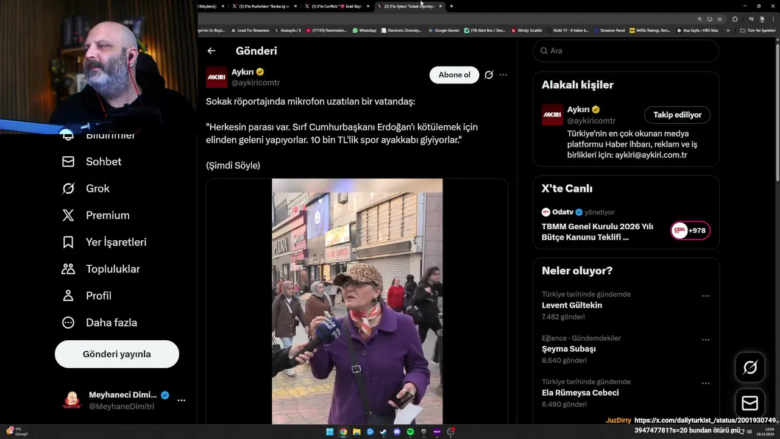This screenshot has height=439, width=780.
Task: Open Chrome from the taskbar
Action: click(x=343, y=432)
